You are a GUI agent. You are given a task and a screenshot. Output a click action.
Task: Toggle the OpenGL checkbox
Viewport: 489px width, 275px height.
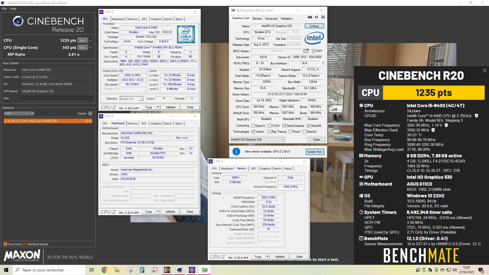(x=304, y=132)
